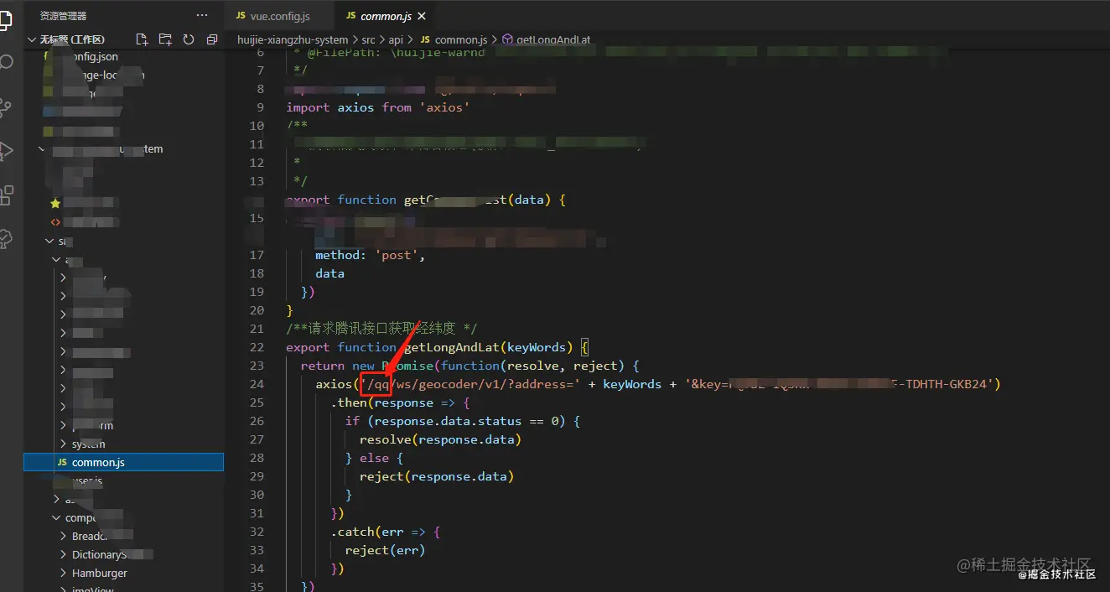The image size is (1110, 592).
Task: Expand the system folder
Action: tap(88, 444)
